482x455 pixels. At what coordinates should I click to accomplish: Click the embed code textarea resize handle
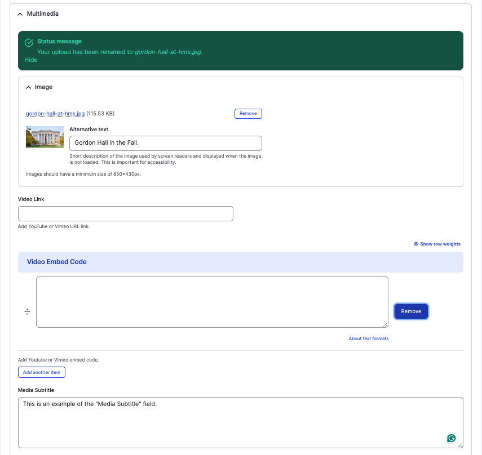click(386, 325)
